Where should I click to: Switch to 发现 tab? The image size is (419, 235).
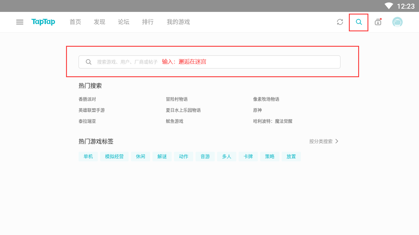coord(100,22)
